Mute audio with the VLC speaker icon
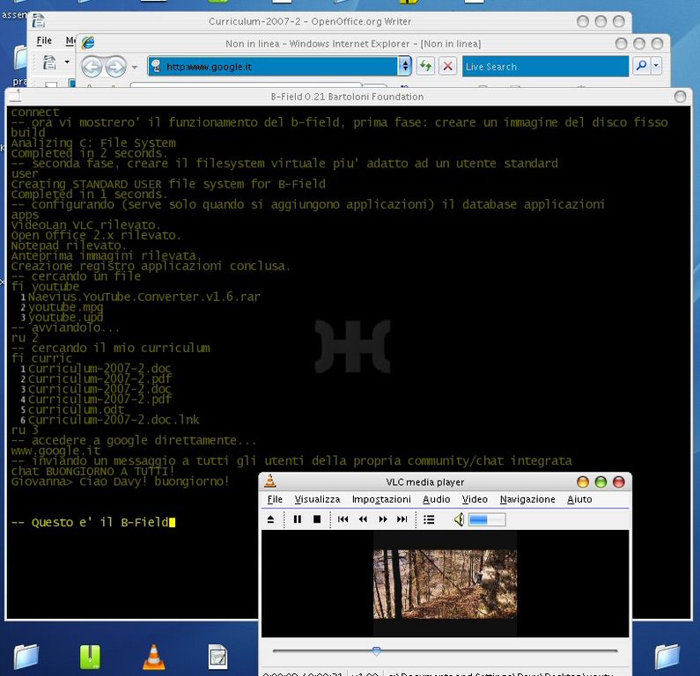Screen dimensions: 700x676 [x=459, y=519]
